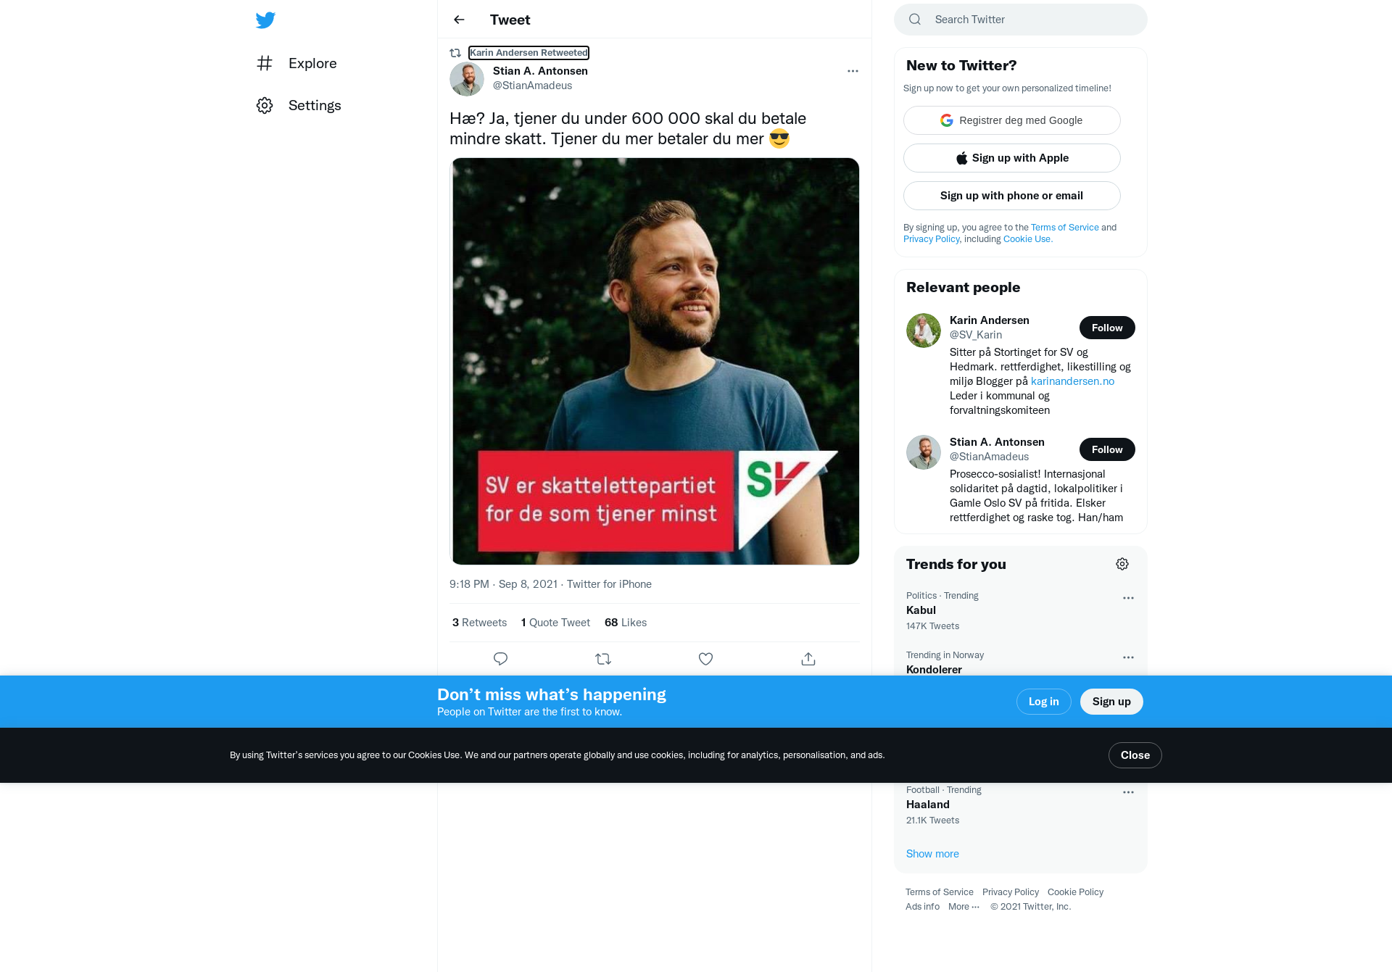The image size is (1392, 972).
Task: Retweet using the retweet icon below tweet
Action: click(x=603, y=659)
